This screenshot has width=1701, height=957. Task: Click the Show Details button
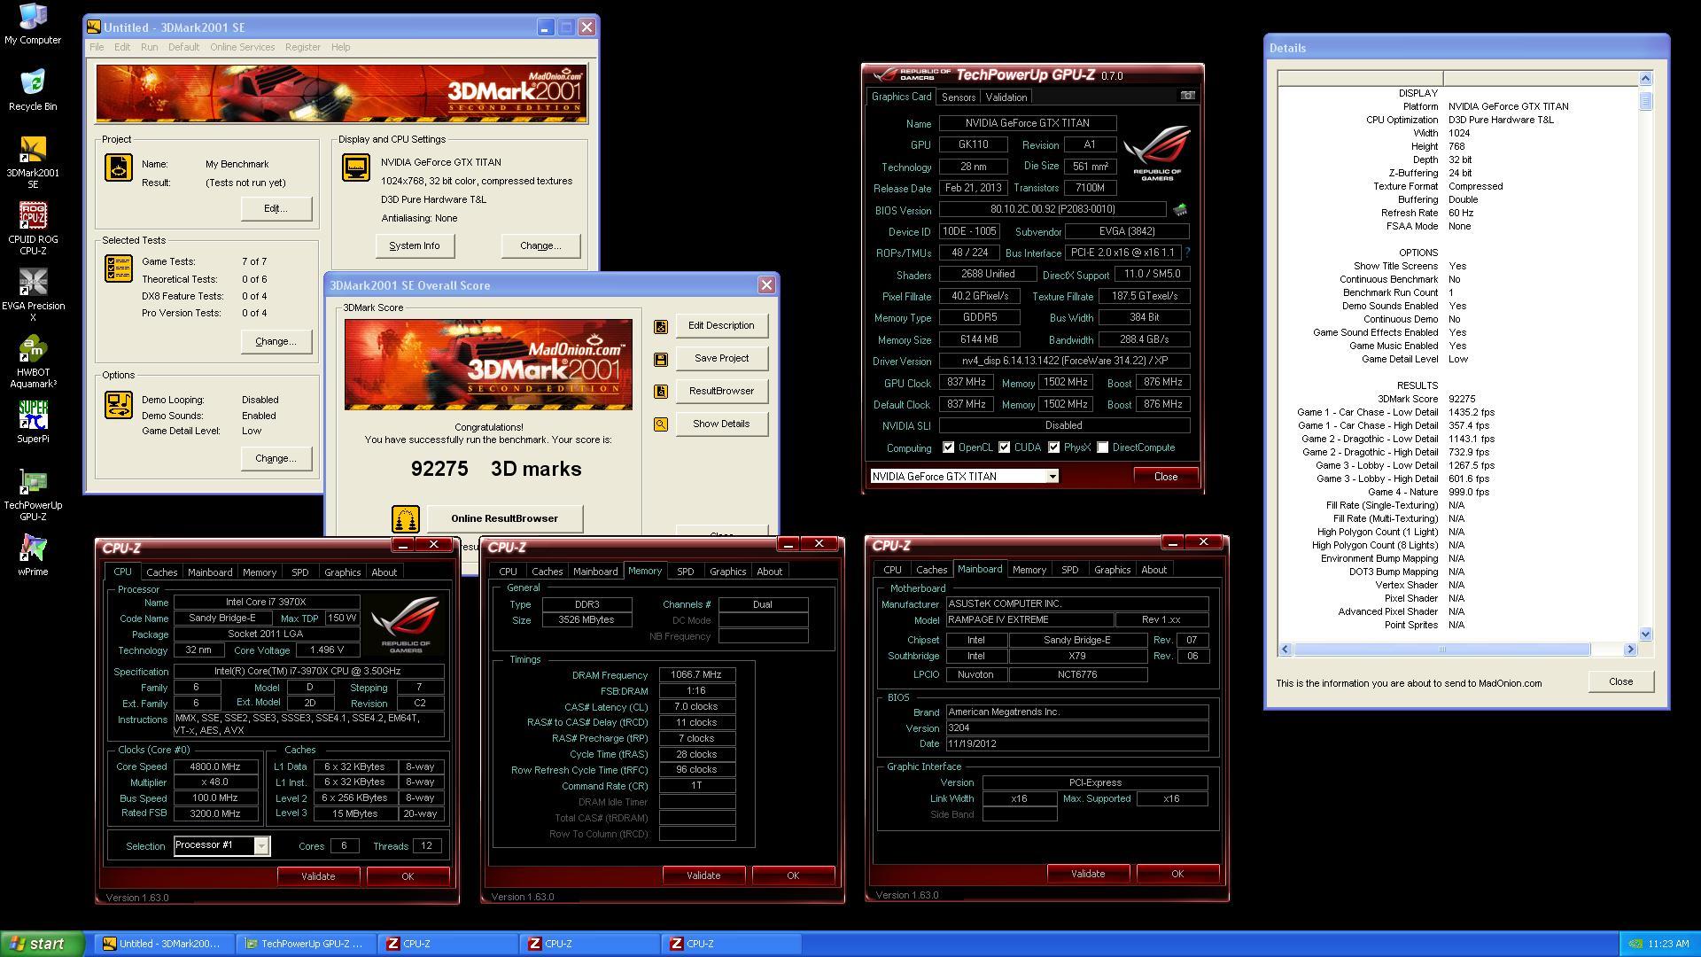click(x=721, y=424)
